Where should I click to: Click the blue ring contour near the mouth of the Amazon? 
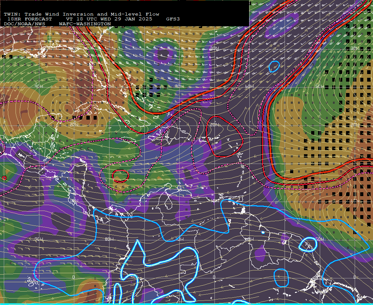point(308,244)
